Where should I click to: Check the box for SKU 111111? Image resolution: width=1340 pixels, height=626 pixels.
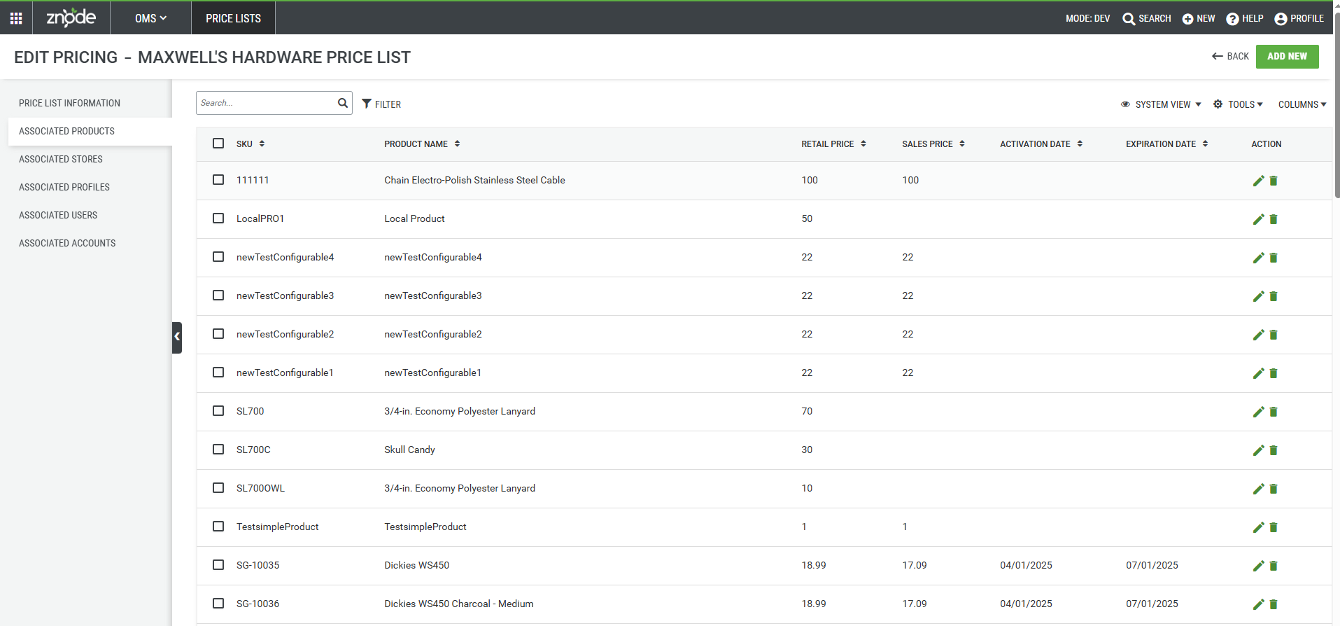tap(218, 179)
